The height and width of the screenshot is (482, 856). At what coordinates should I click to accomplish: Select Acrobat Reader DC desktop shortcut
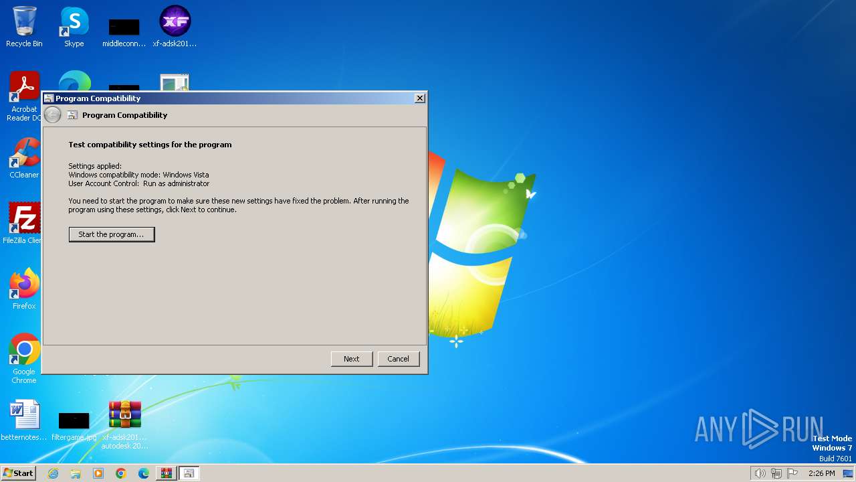coord(24,96)
